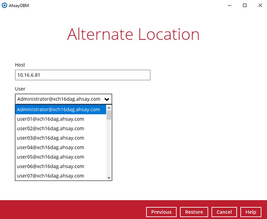Image resolution: width=267 pixels, height=219 pixels.
Task: Choose user01@xch16dag.ahsay.com in dropdown list
Action: coord(50,119)
